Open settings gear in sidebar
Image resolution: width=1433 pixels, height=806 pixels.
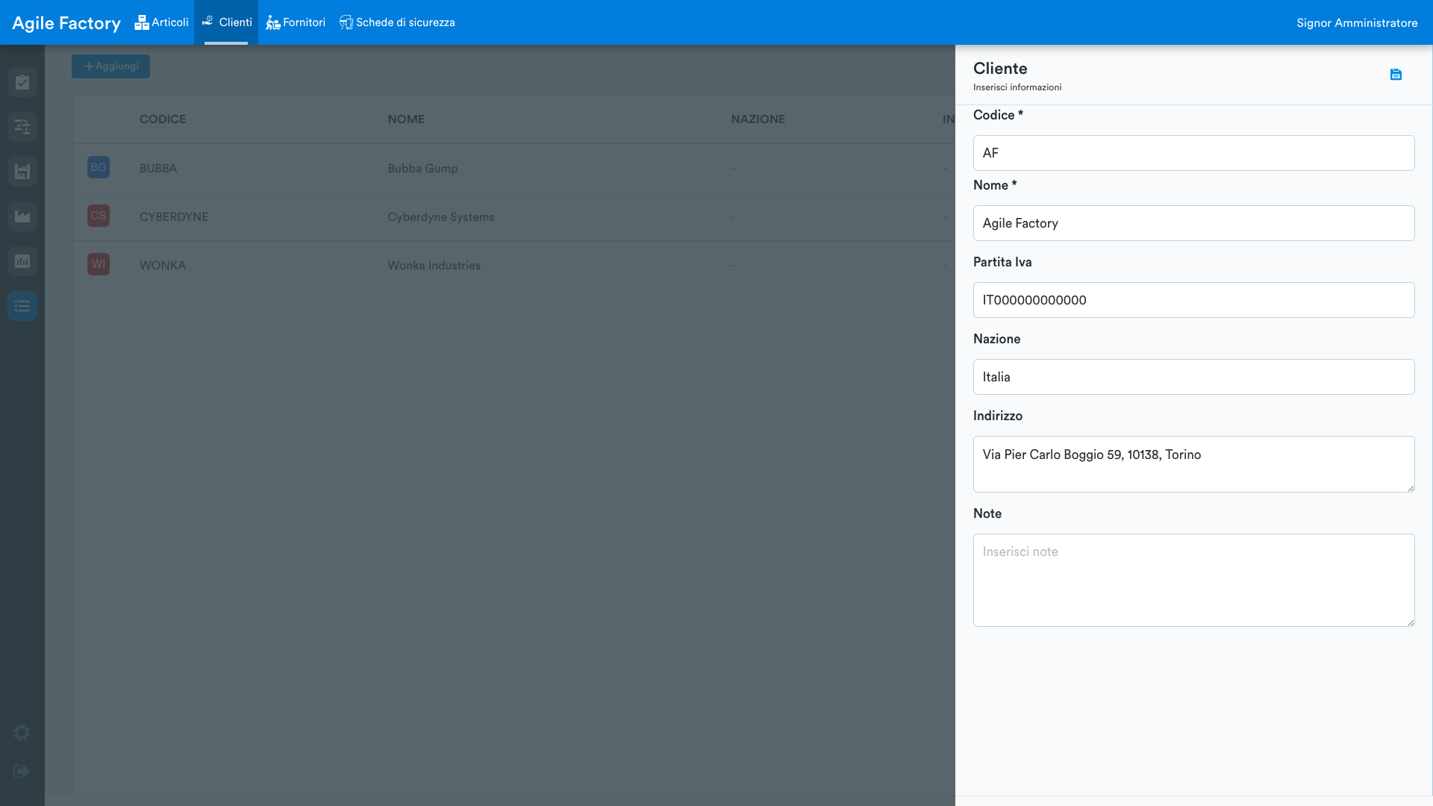pyautogui.click(x=22, y=733)
